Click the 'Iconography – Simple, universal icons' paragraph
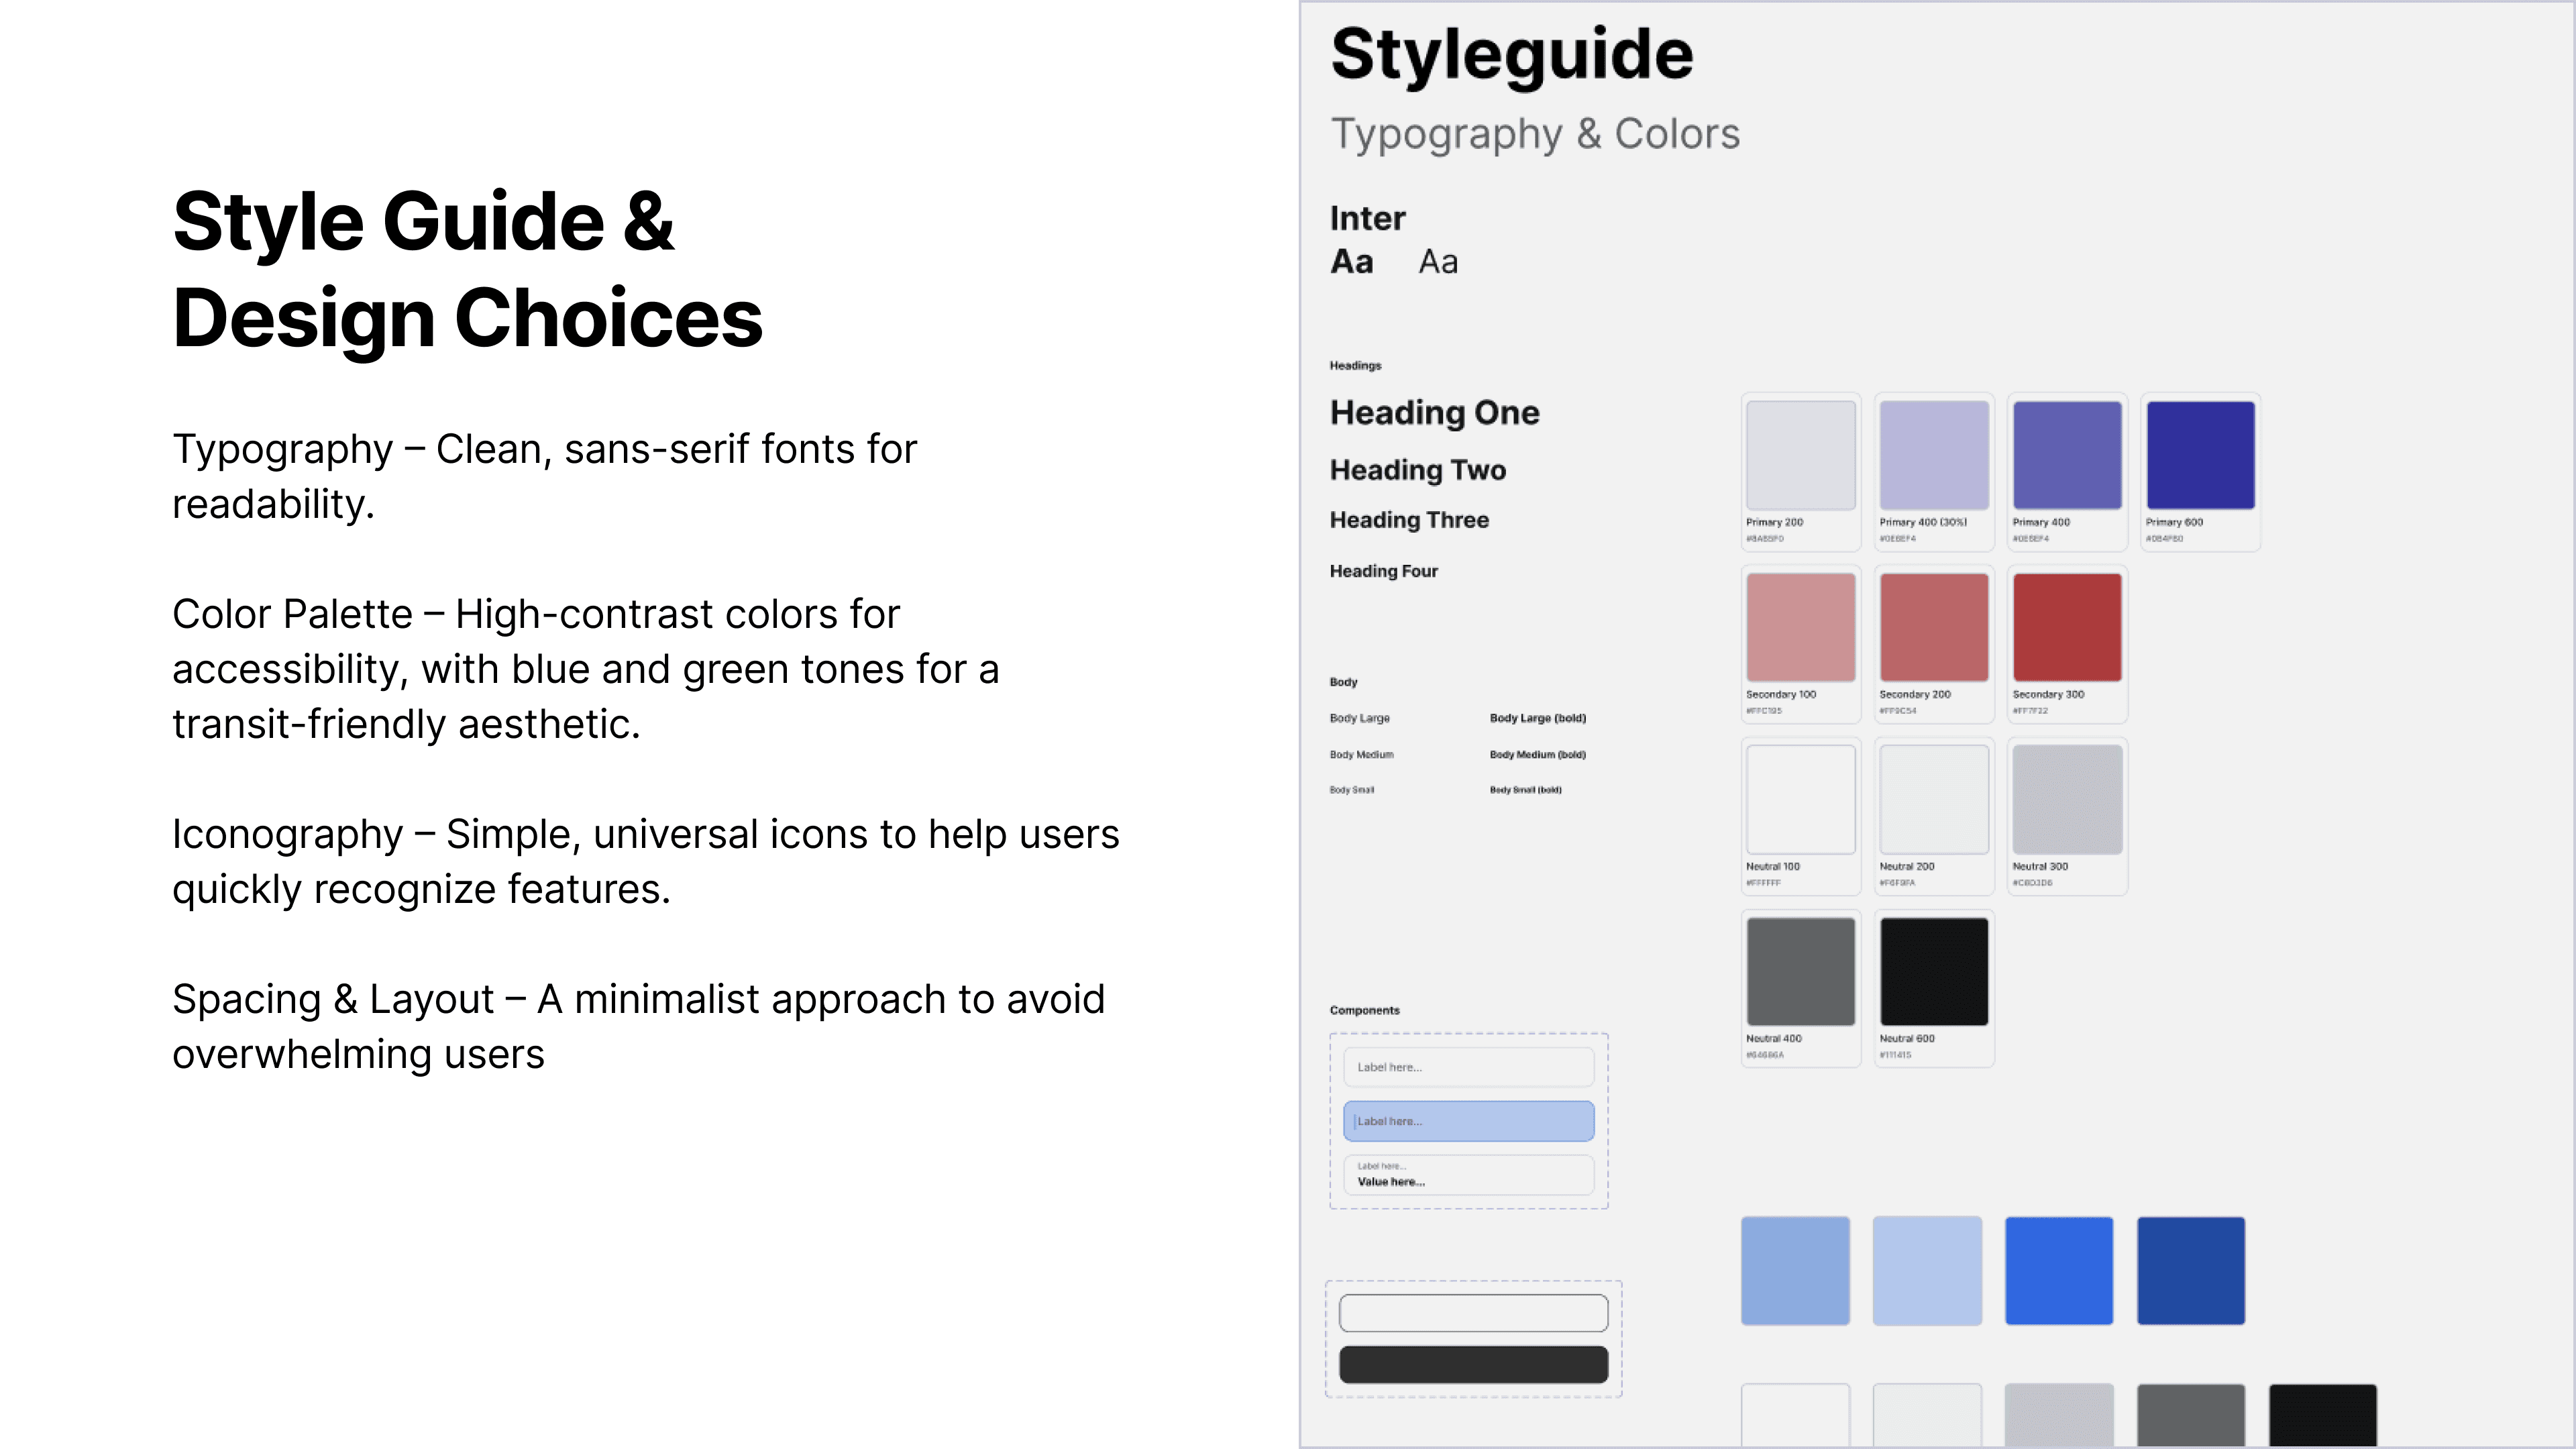The image size is (2576, 1449). click(x=645, y=861)
